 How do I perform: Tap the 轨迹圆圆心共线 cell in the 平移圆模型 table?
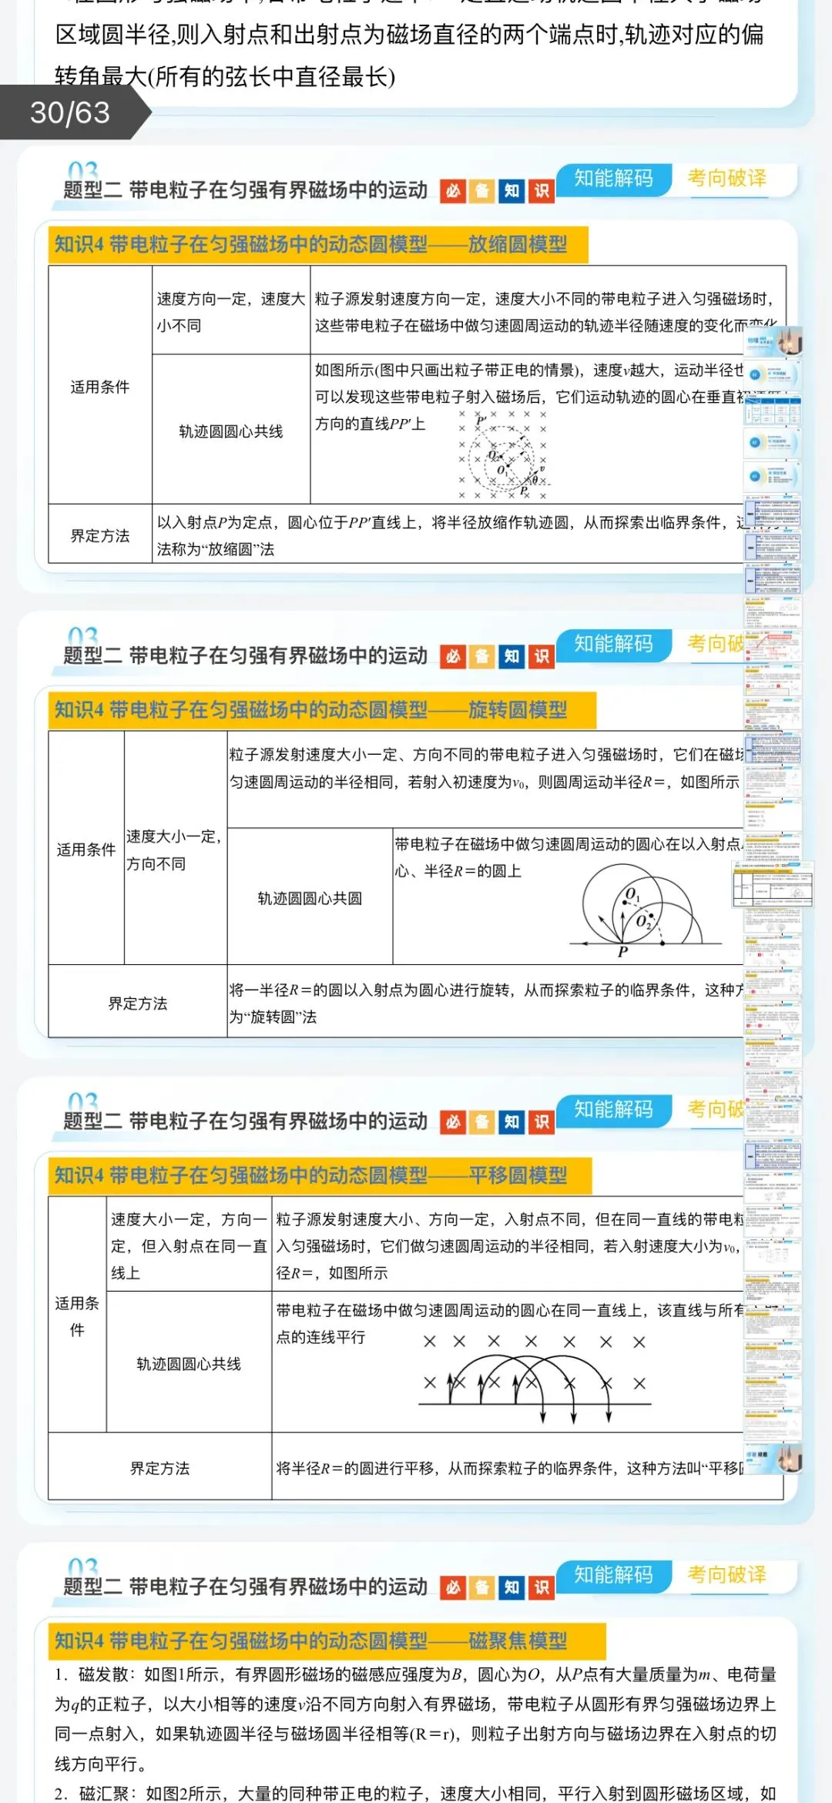coord(189,1363)
